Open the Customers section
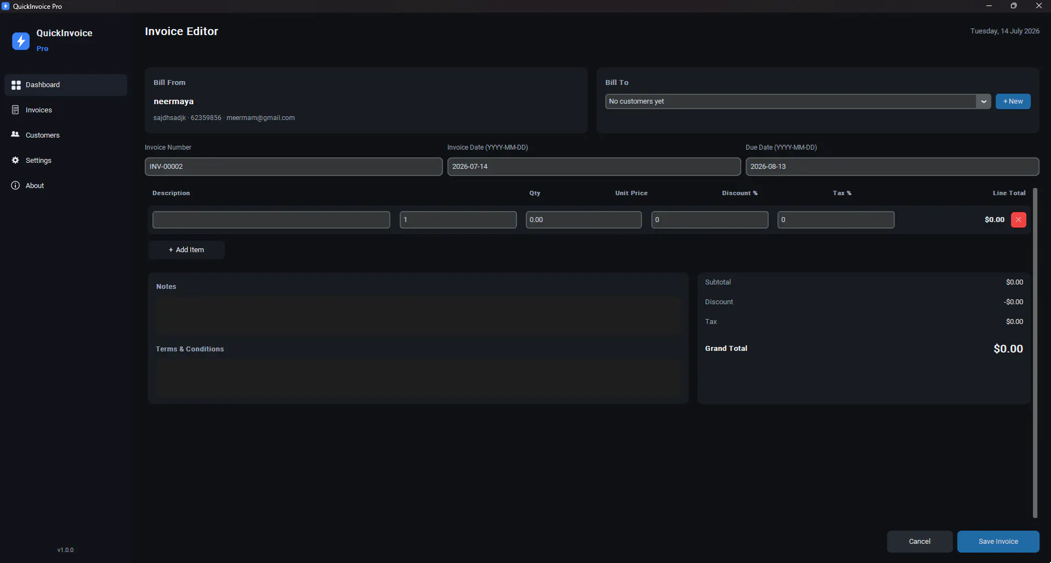 point(66,135)
